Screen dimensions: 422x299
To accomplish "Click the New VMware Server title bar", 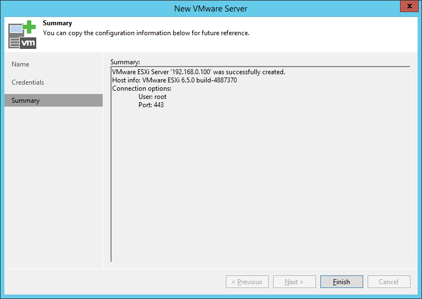I will click(210, 8).
